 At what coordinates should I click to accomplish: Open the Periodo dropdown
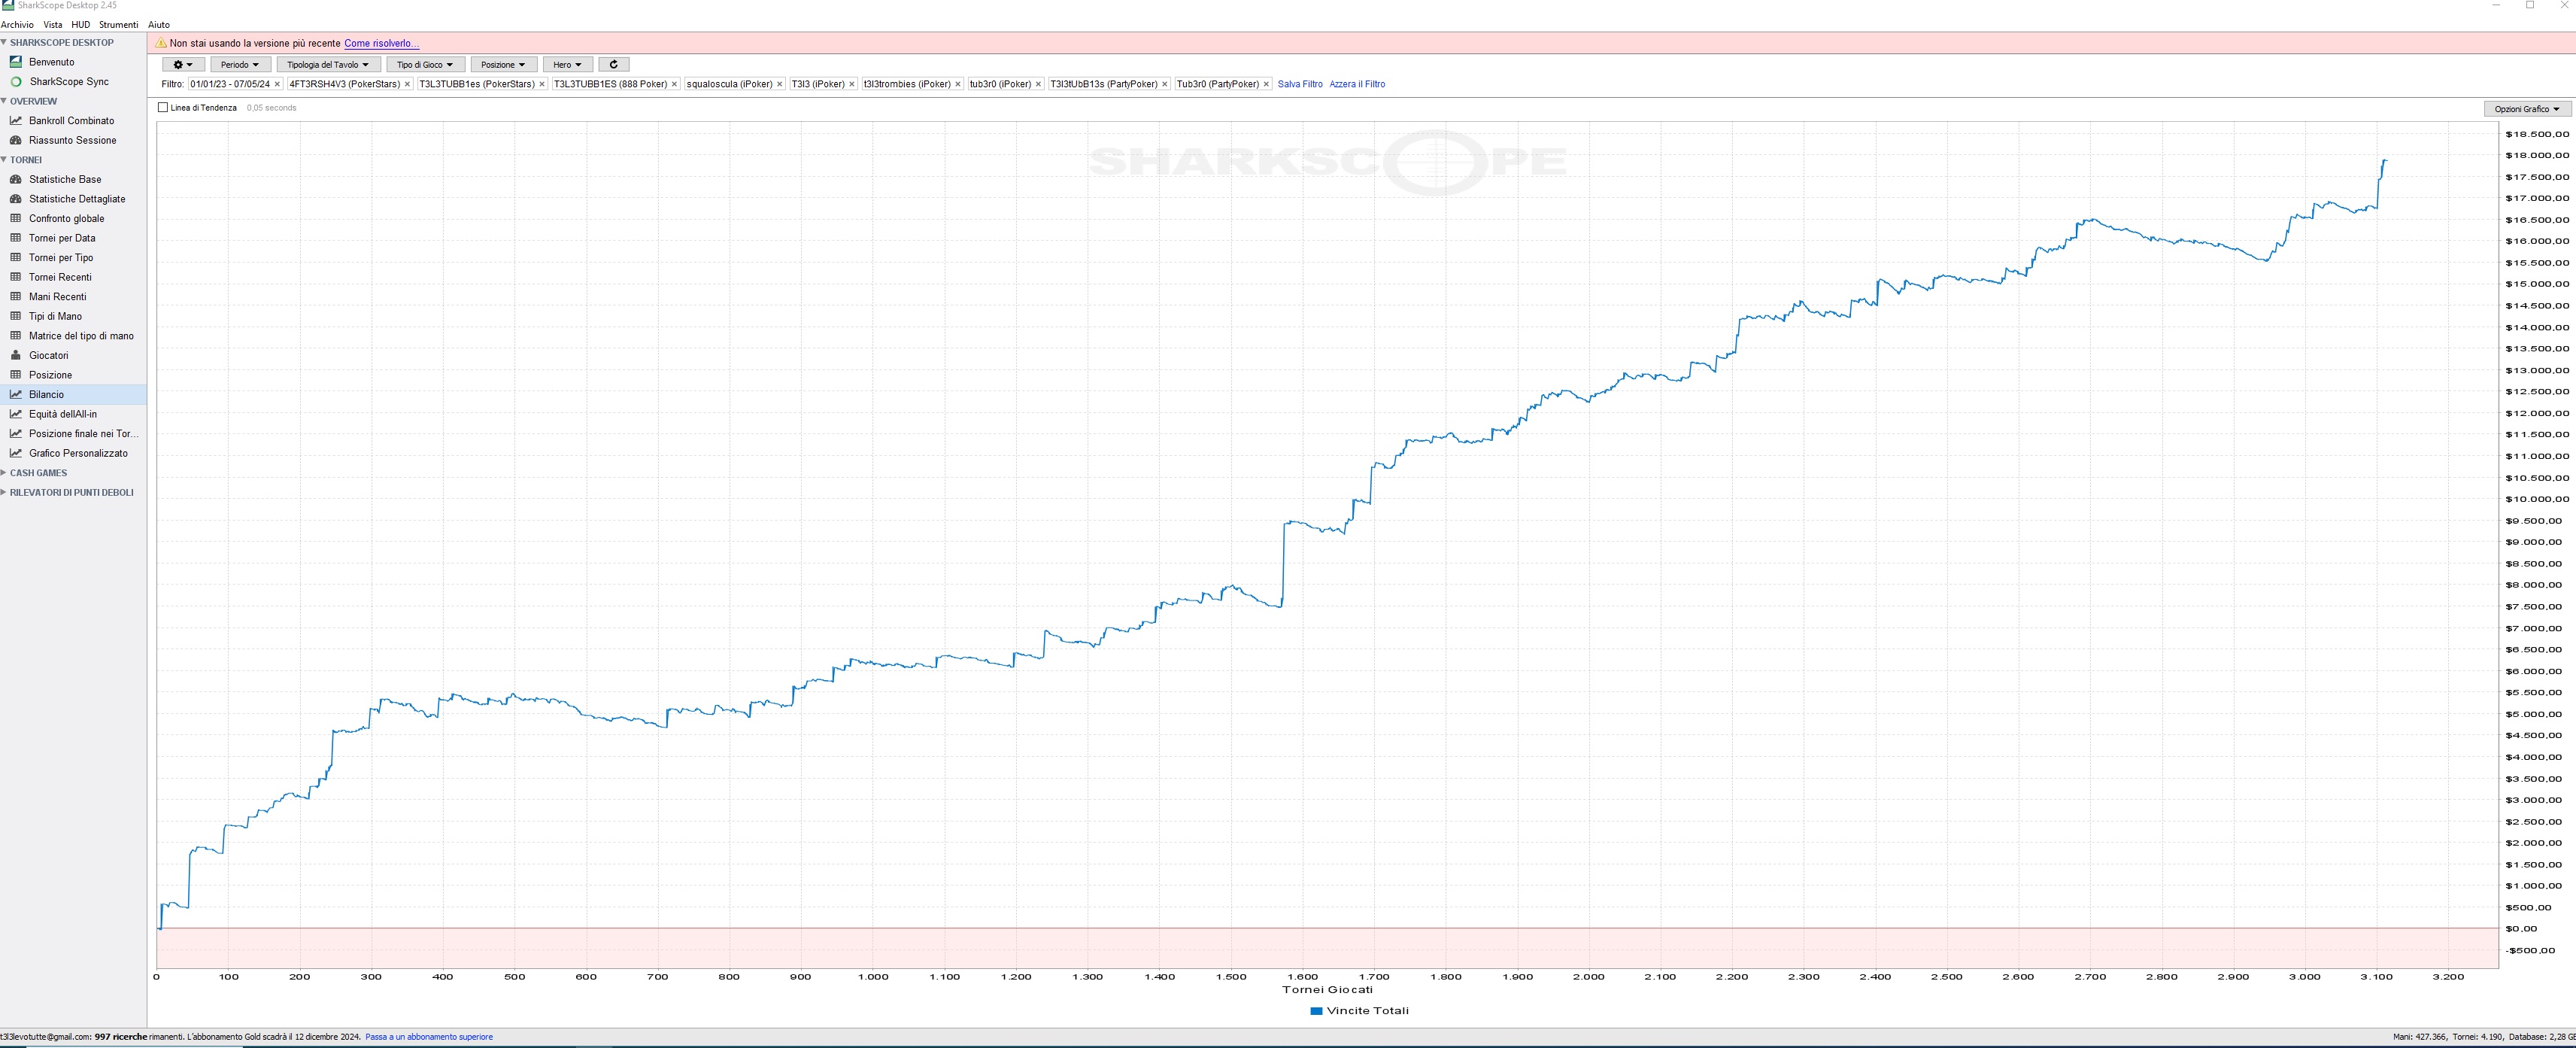click(240, 64)
